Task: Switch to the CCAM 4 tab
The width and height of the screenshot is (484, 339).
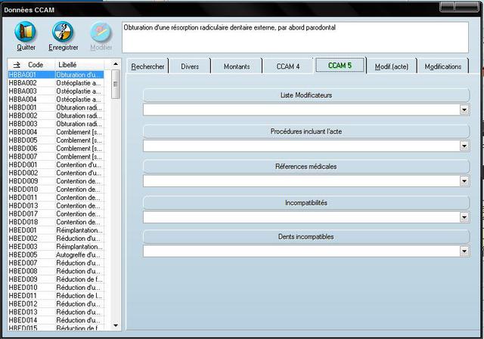Action: [x=287, y=66]
